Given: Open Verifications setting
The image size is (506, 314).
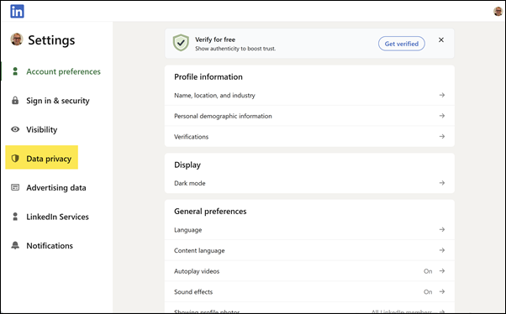Looking at the screenshot, I should 309,136.
